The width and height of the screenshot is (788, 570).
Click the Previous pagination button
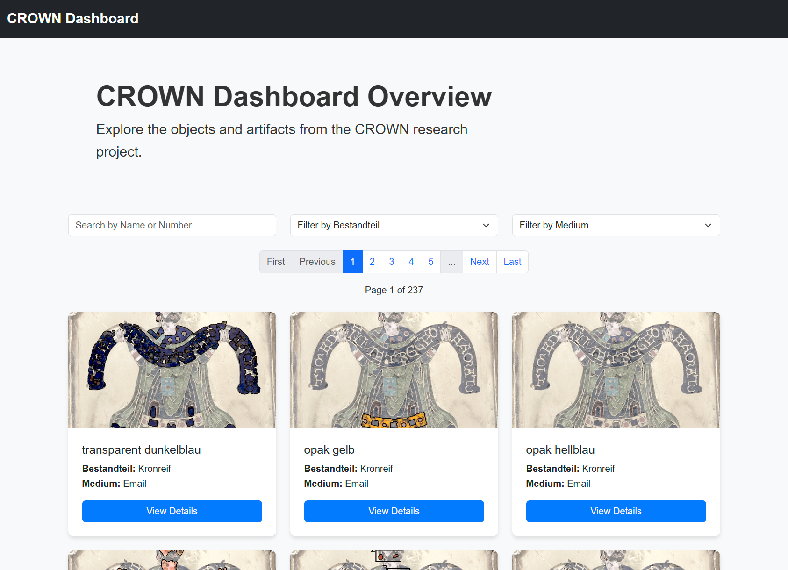point(317,262)
